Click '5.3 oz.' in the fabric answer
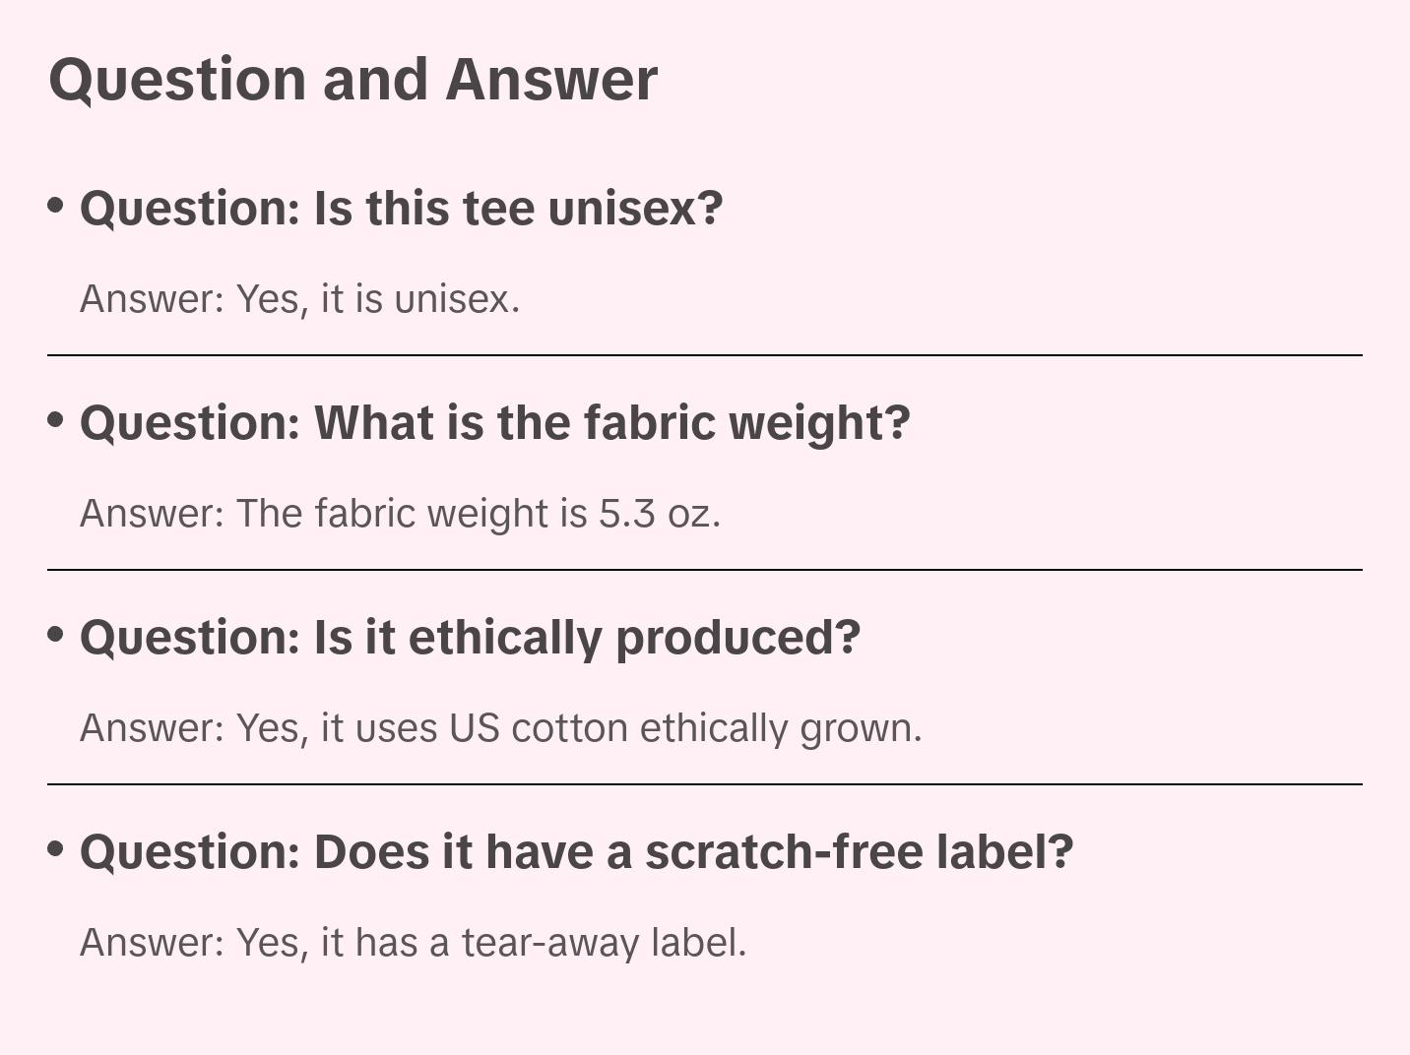The width and height of the screenshot is (1410, 1055). pyautogui.click(x=660, y=514)
